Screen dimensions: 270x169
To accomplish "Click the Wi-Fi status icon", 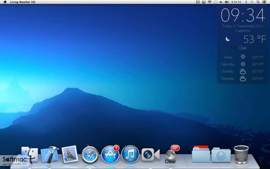I will 210,2.
